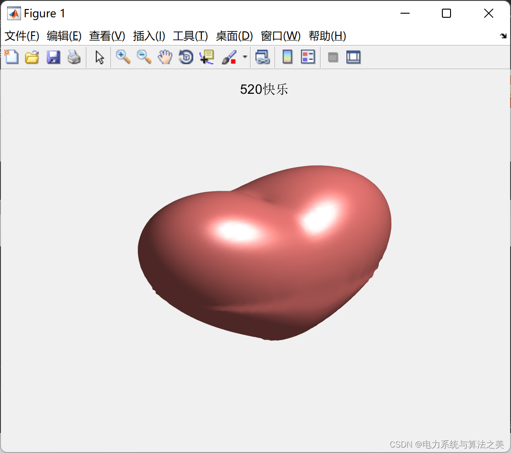Open the 工具(T) menu
This screenshot has height=453, width=511.
point(190,36)
